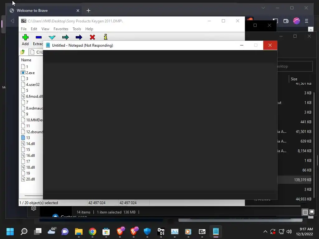Select the highlighted file 13 in 7-Zip
The width and height of the screenshot is (319, 239).
[26, 138]
